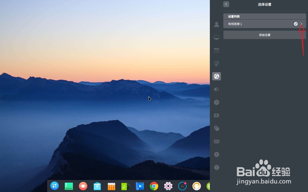This screenshot has width=308, height=192.
Task: Go back using the arrow button
Action: [226, 4]
